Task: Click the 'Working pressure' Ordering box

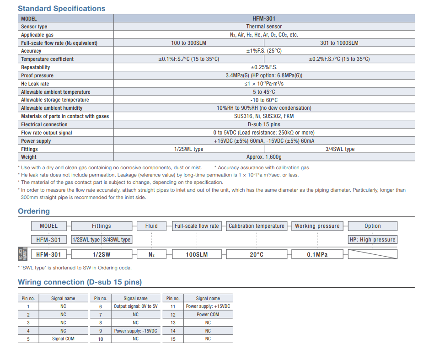Action: tap(317, 226)
